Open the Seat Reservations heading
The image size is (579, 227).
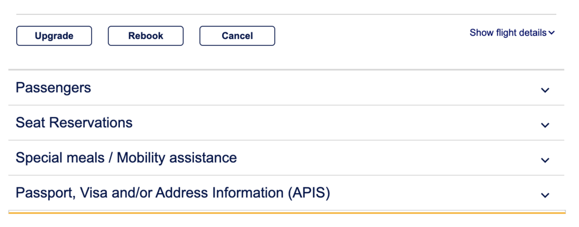coord(74,122)
